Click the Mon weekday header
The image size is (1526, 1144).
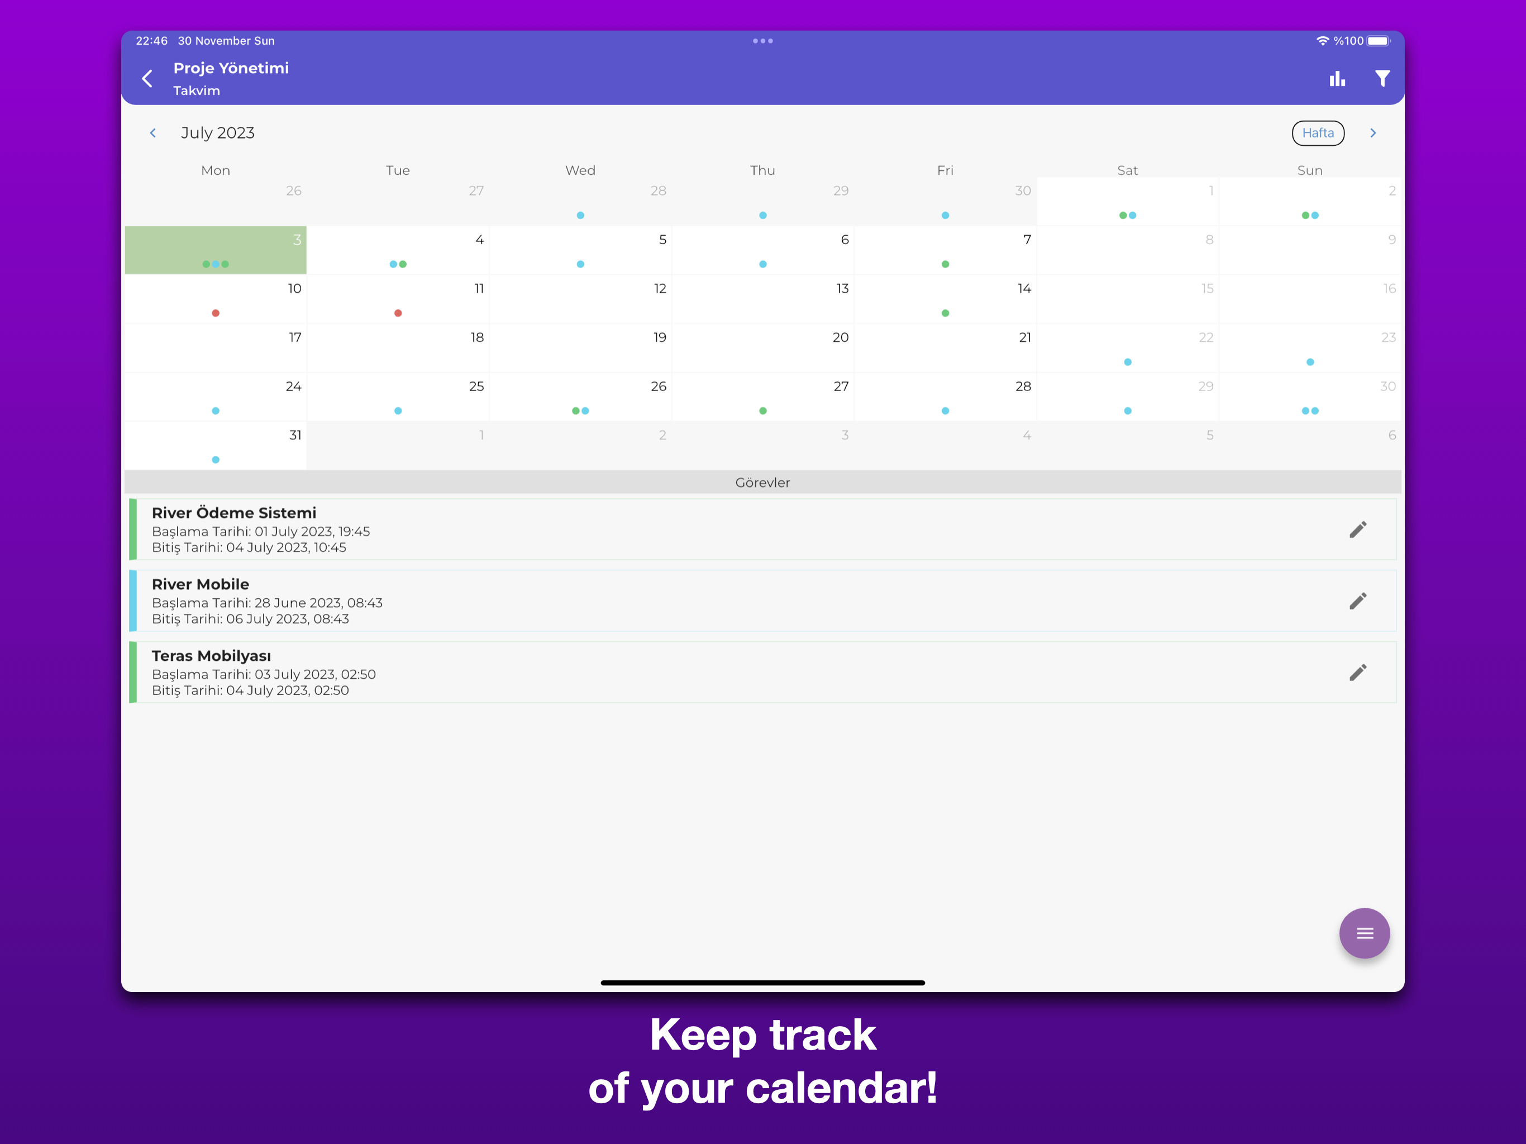[215, 170]
